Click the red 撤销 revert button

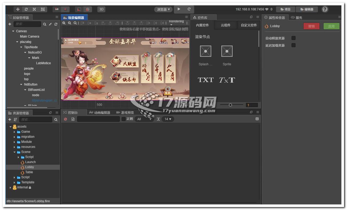click(311, 26)
